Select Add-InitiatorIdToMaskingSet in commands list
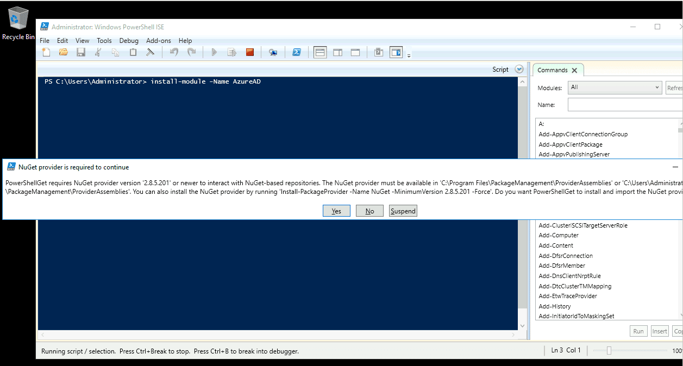Image resolution: width=683 pixels, height=366 pixels. pos(577,316)
